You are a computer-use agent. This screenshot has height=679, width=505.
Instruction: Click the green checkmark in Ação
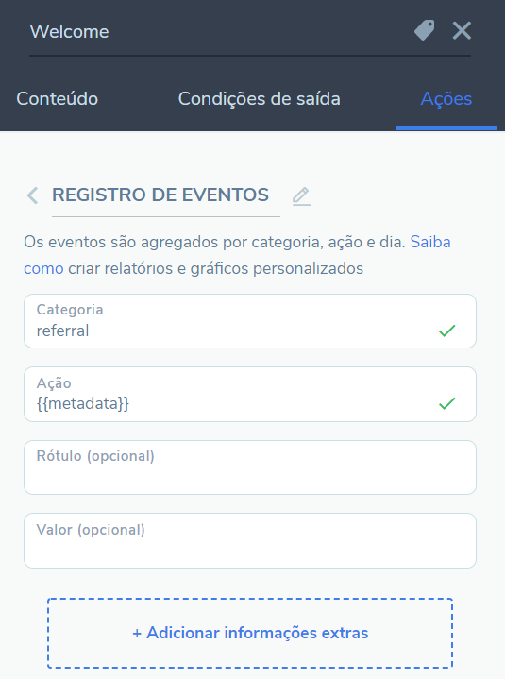[x=447, y=403]
